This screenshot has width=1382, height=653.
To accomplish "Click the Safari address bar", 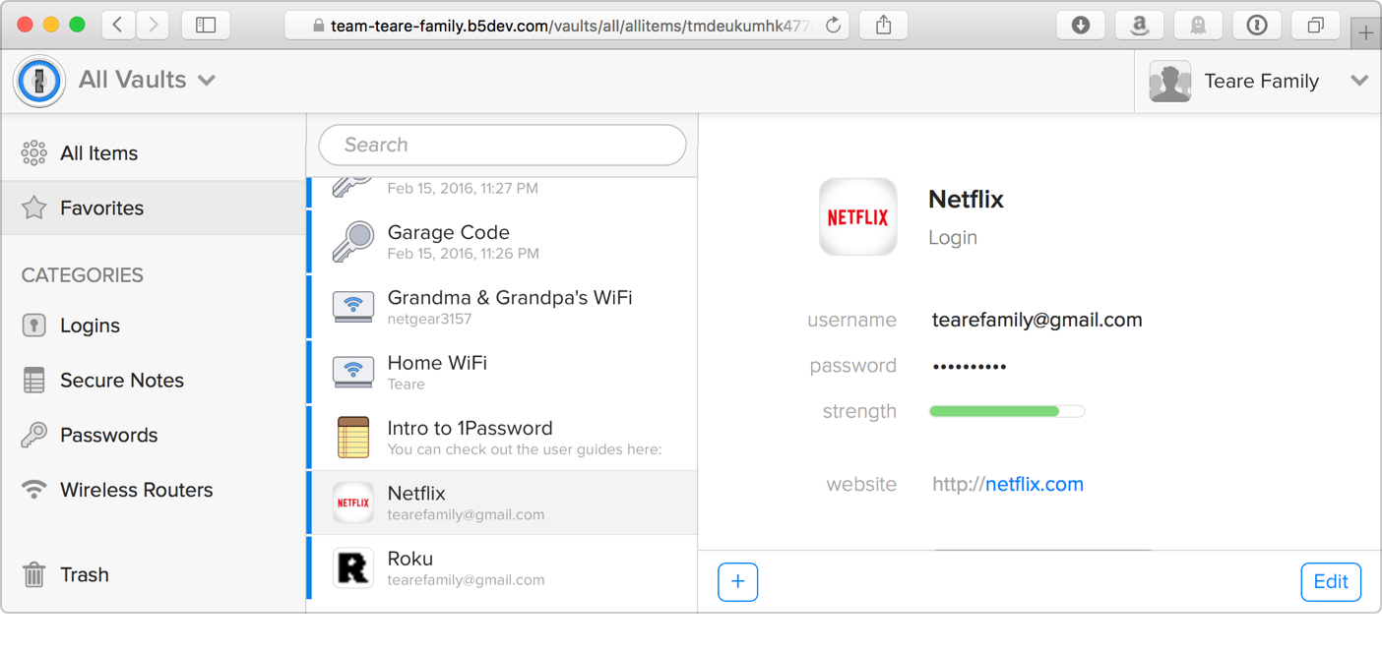I will [567, 26].
